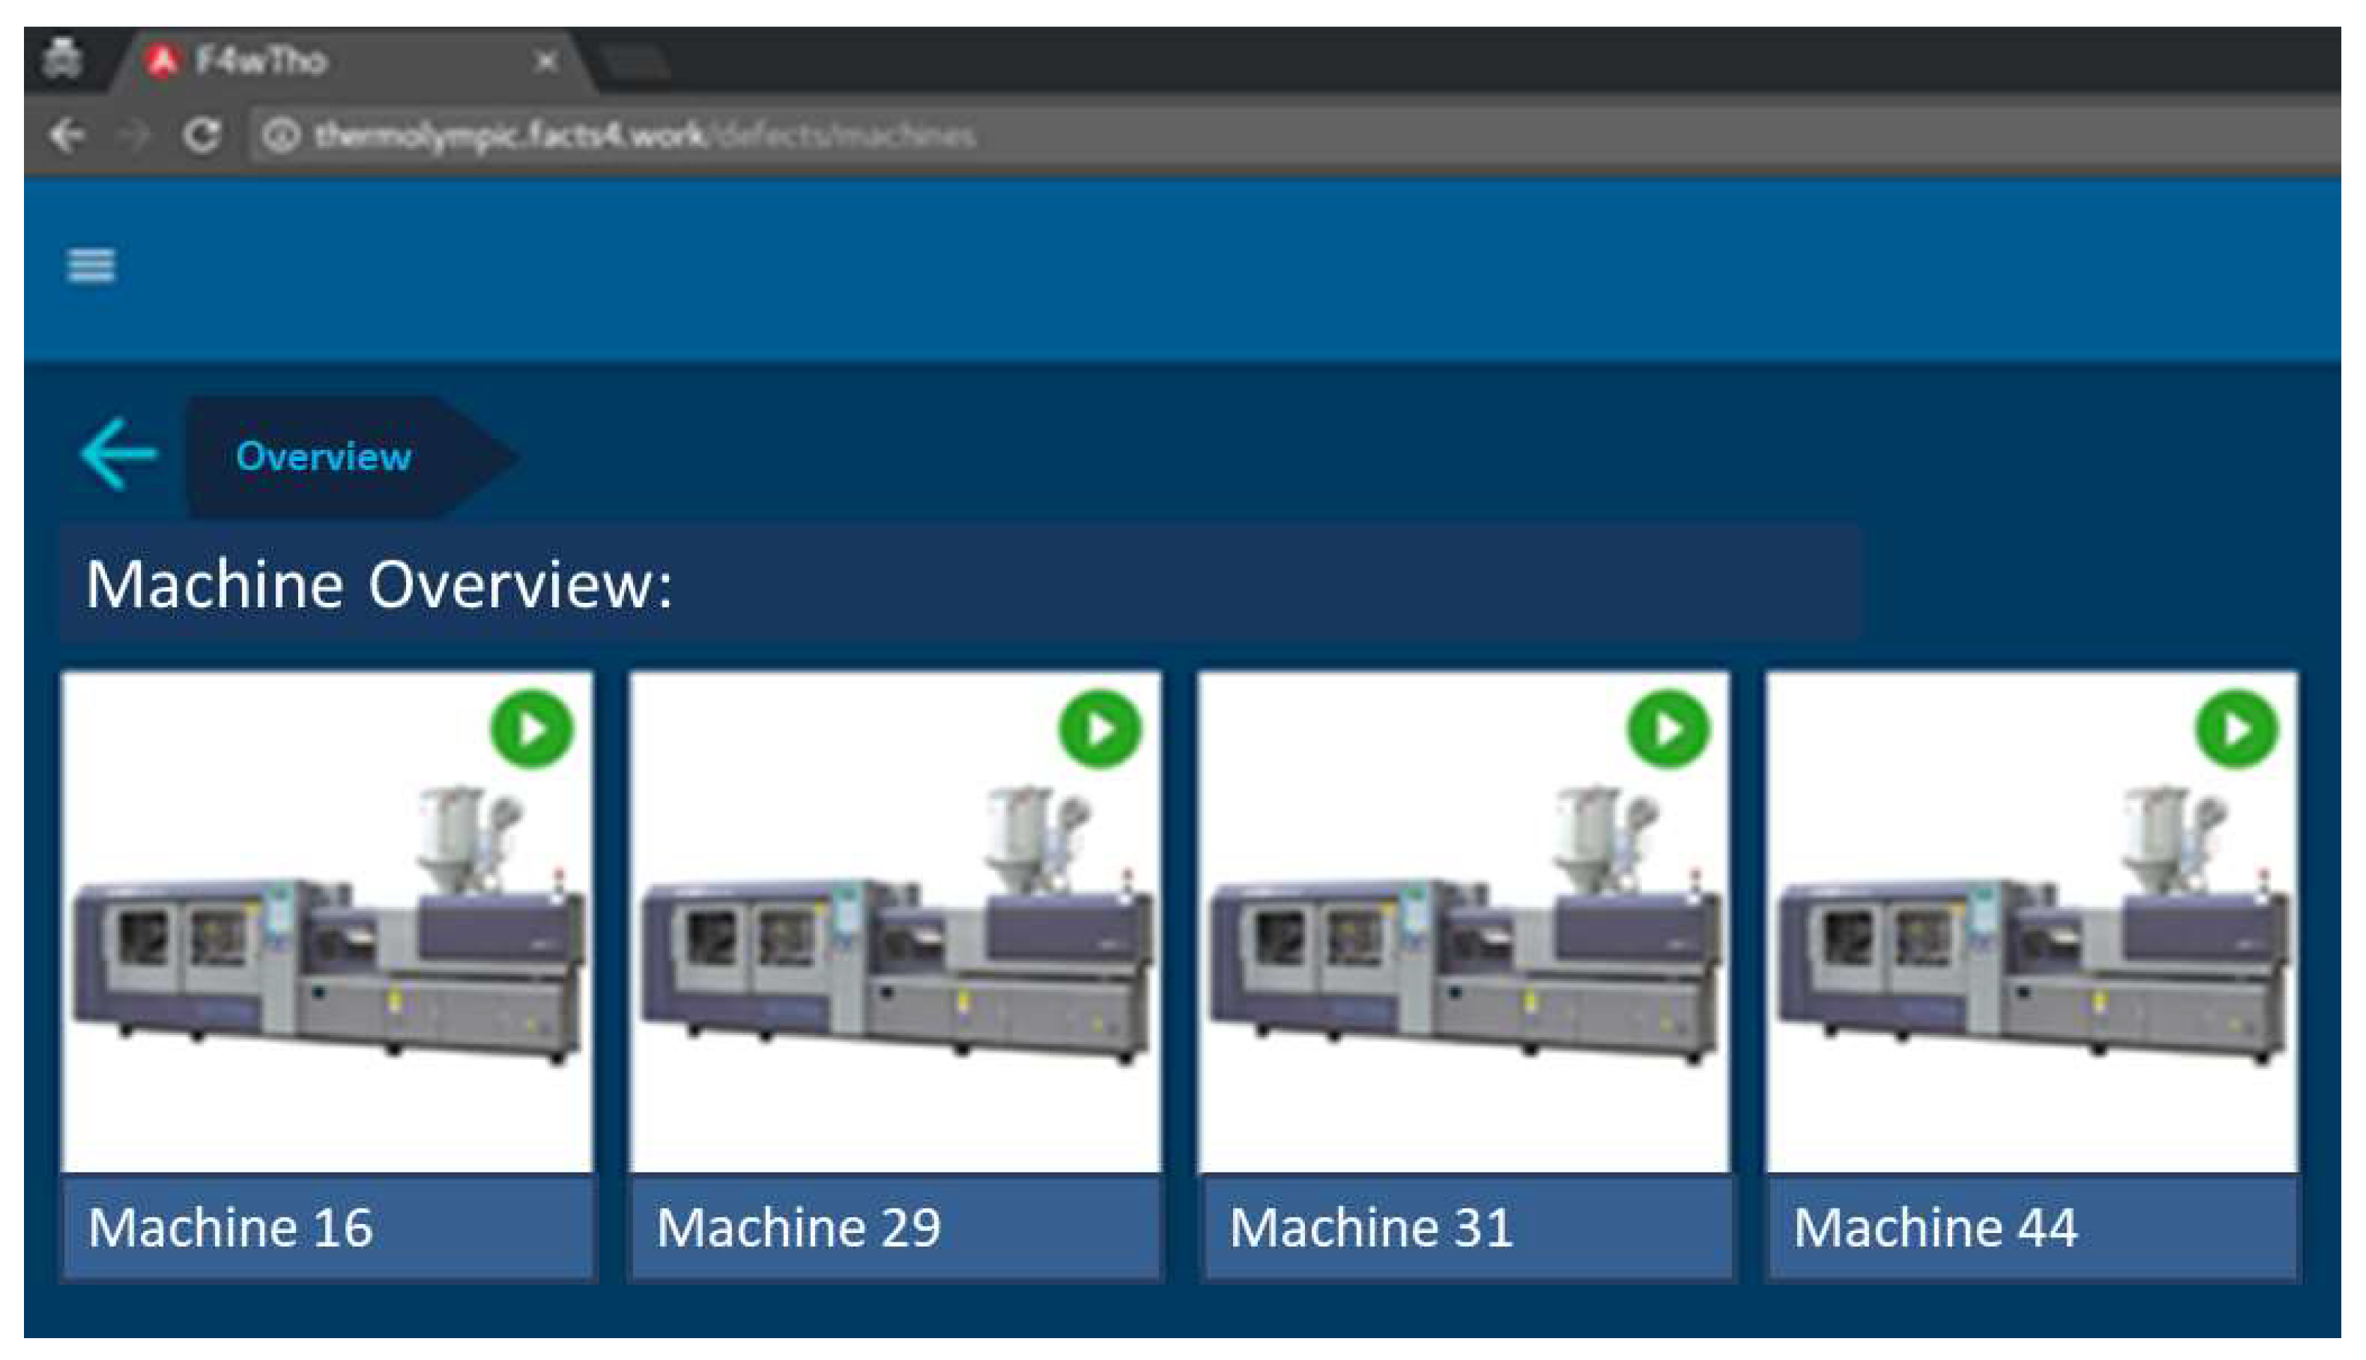This screenshot has height=1360, width=2366.
Task: Click the browser back arrow
Action: click(x=67, y=136)
